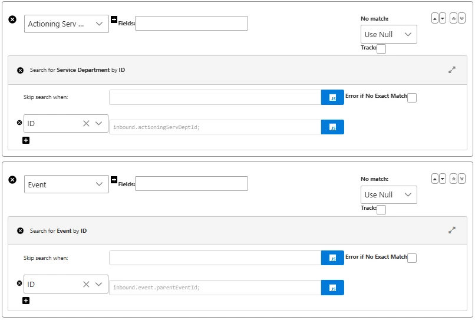The width and height of the screenshot is (475, 320).
Task: Click the inbound.event.parentEventId expression field
Action: pyautogui.click(x=215, y=288)
